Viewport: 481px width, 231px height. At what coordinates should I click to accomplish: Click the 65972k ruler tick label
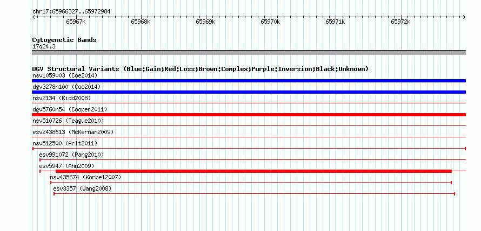pos(400,22)
